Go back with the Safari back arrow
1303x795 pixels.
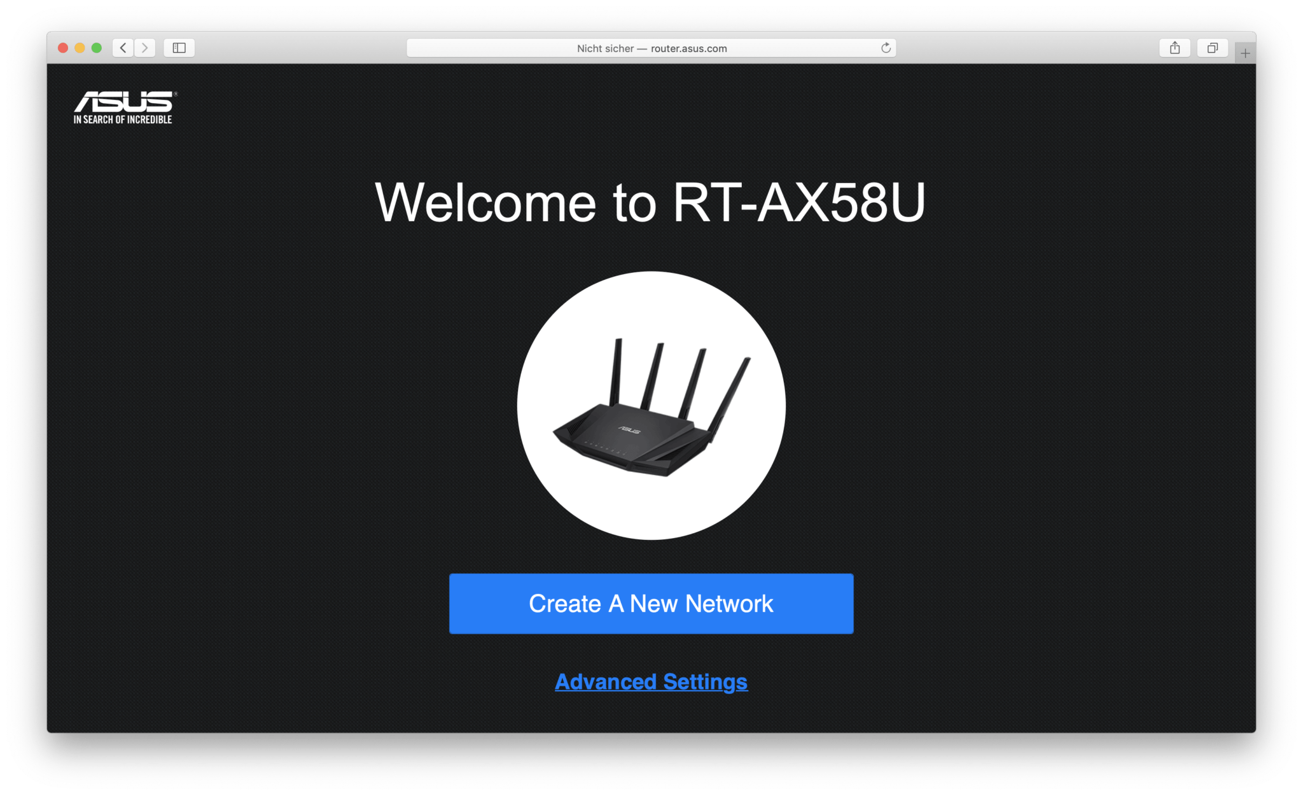coord(123,48)
